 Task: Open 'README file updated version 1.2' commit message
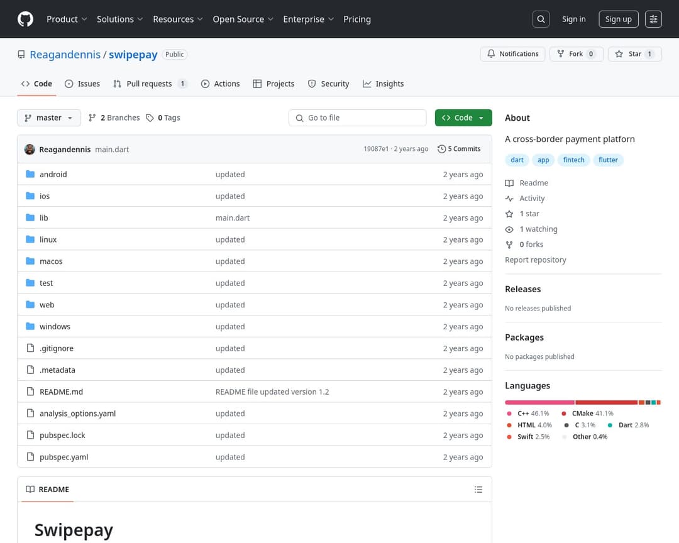pos(272,392)
